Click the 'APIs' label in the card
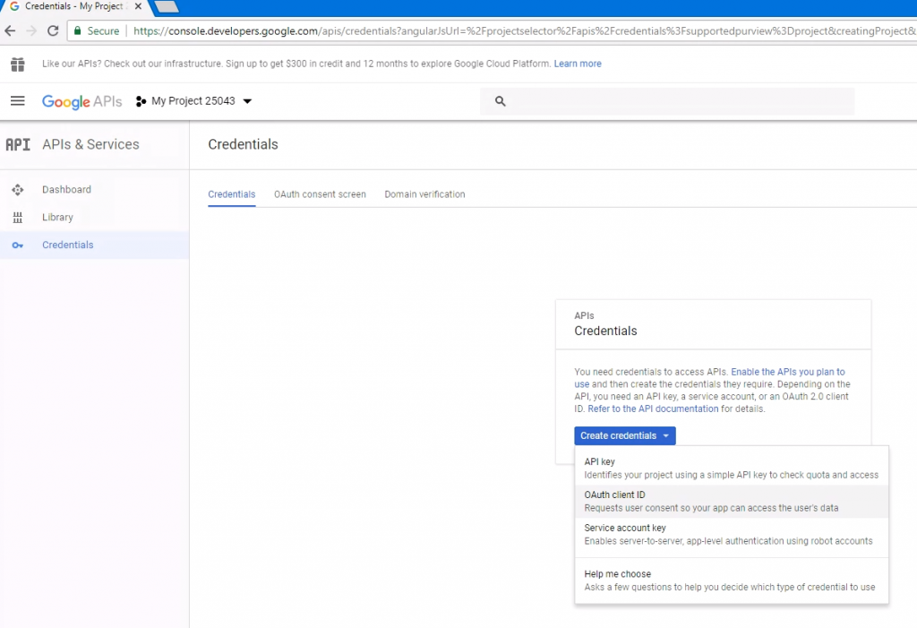The image size is (917, 628). click(x=584, y=315)
